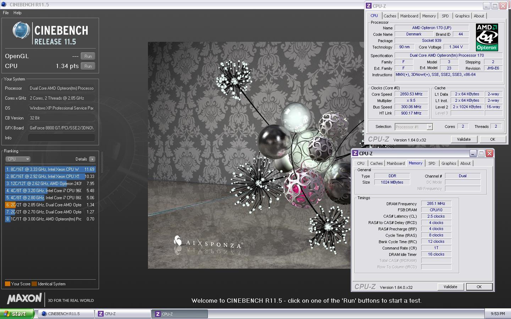The width and height of the screenshot is (511, 319).
Task: Click the Windows Start button
Action: pyautogui.click(x=17, y=314)
